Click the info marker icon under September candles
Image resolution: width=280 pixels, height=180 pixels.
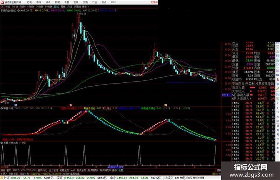(15, 105)
